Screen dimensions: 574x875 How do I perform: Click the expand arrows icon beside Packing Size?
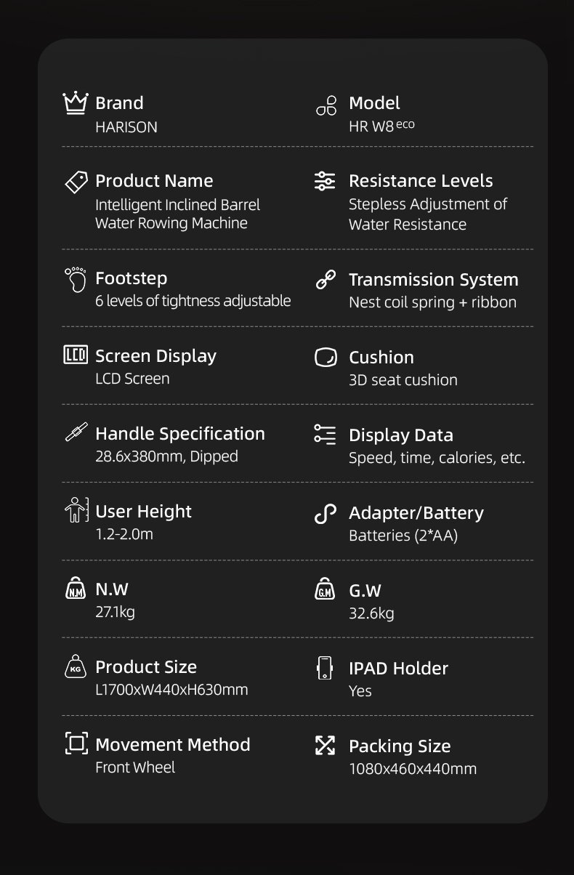click(x=325, y=746)
